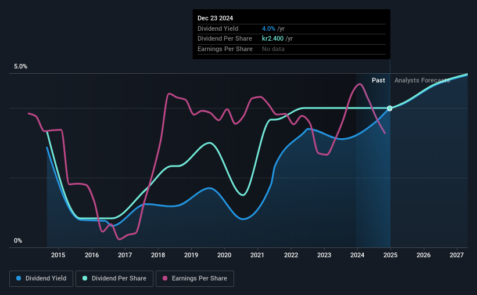The width and height of the screenshot is (477, 295).
Task: Click the Dec 23 2024 tooltip date header
Action: 215,18
